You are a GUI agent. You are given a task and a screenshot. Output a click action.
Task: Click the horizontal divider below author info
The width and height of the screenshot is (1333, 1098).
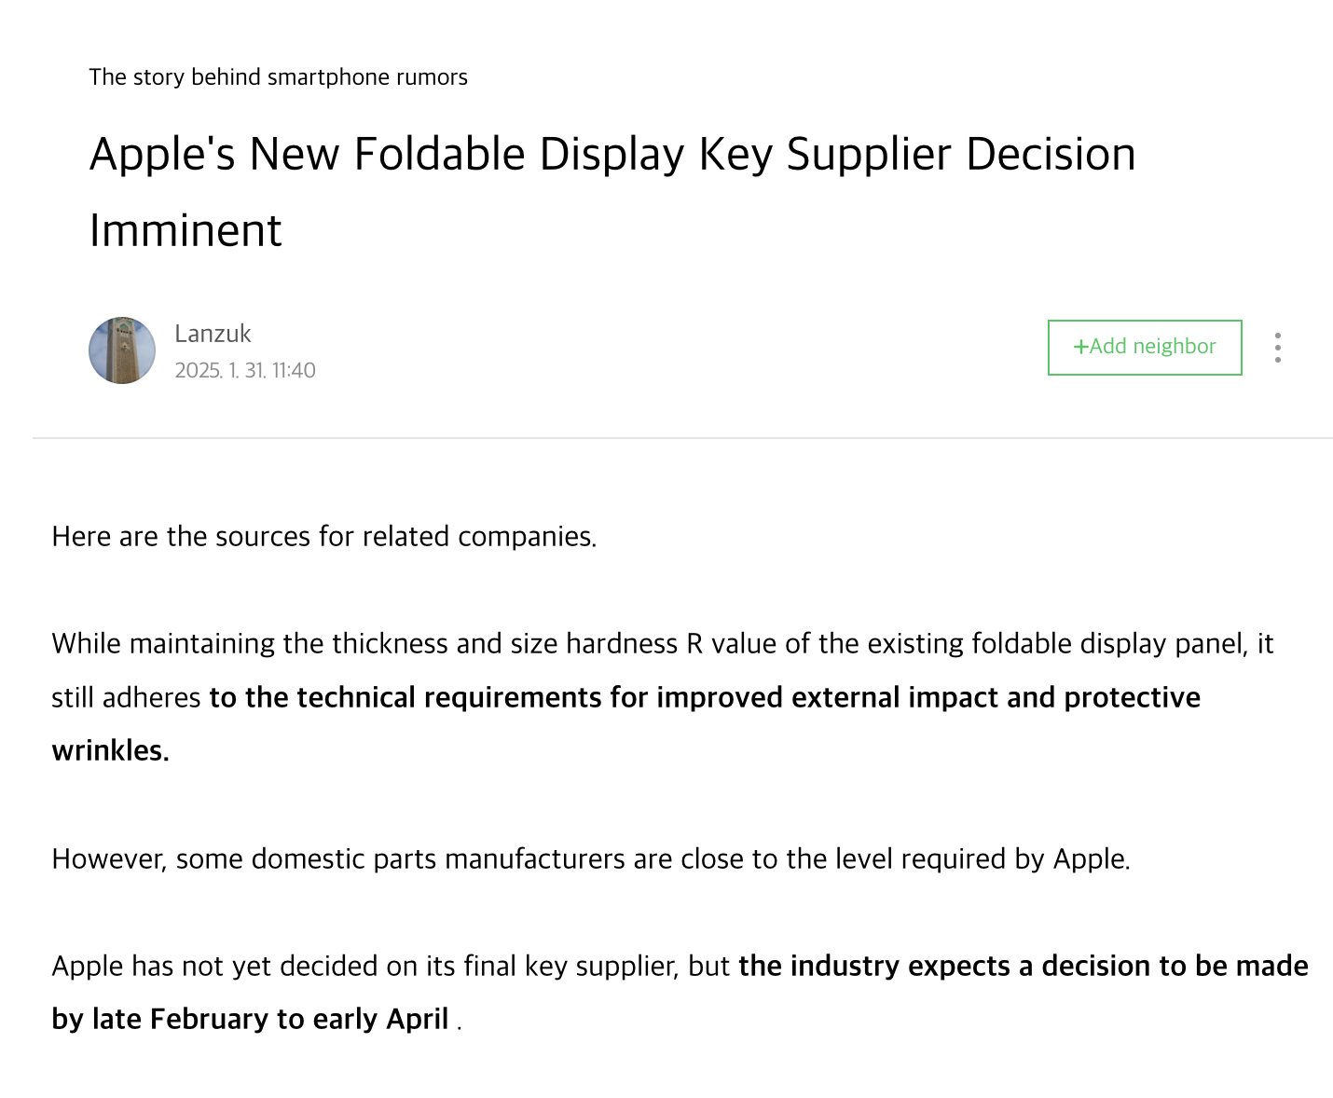[682, 438]
